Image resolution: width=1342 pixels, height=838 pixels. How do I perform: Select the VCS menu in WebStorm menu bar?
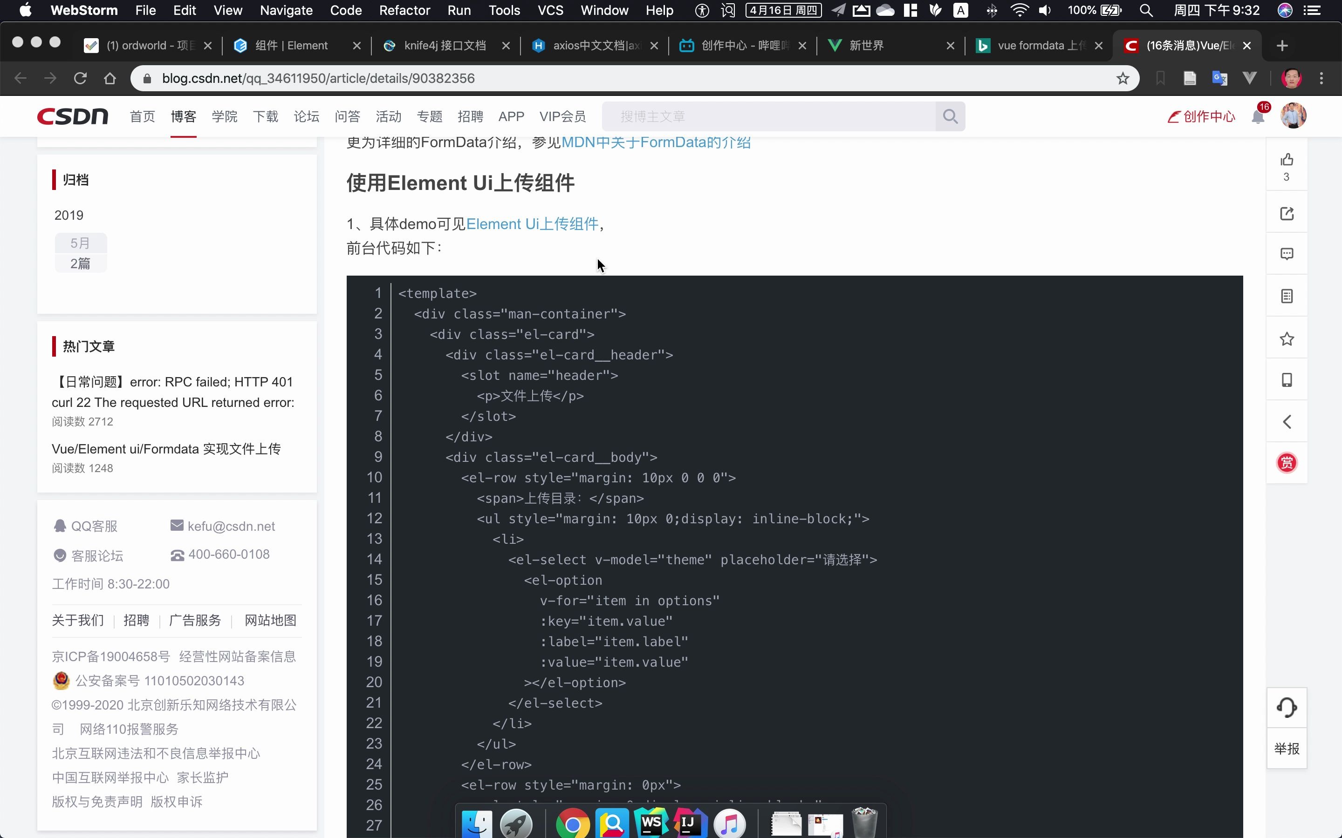[x=550, y=11]
